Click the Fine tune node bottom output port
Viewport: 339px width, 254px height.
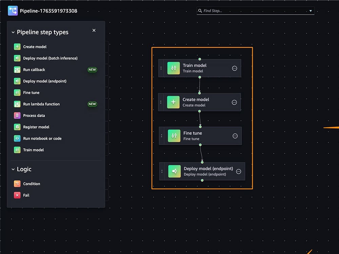[200, 145]
